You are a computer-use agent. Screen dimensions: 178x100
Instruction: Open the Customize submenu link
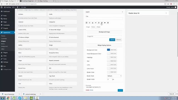pyautogui.click(x=4, y=39)
